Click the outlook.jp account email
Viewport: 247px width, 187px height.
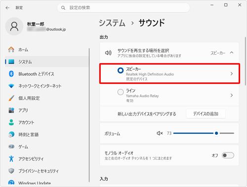pyautogui.click(x=46, y=30)
